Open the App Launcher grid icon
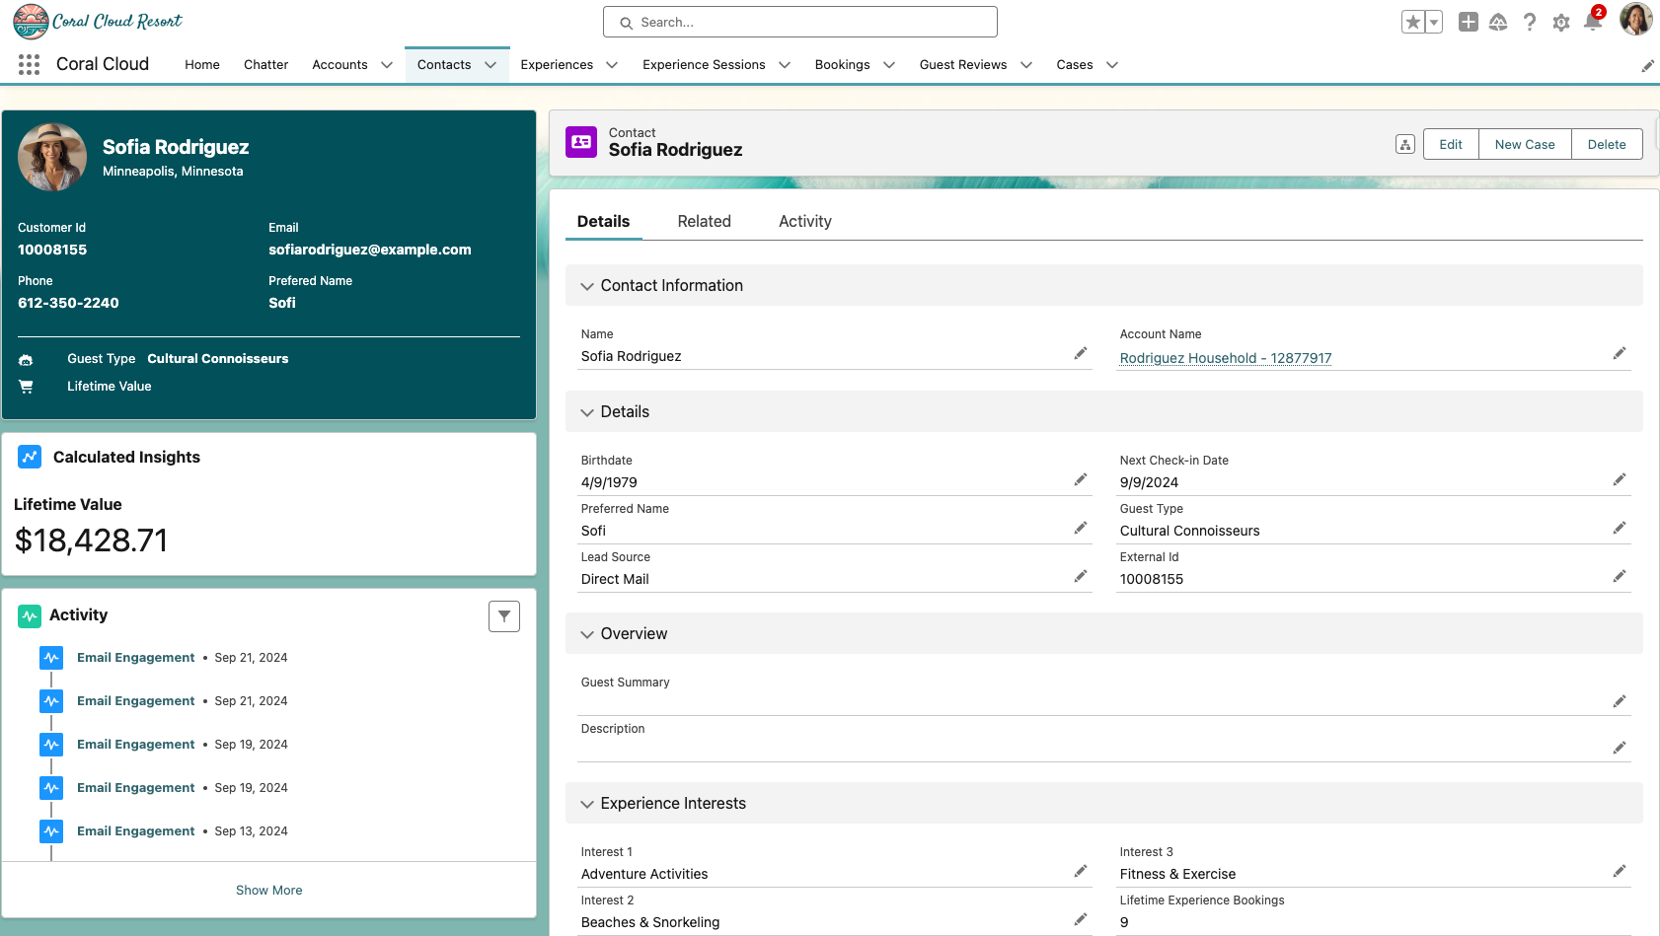1660x936 pixels. click(29, 65)
